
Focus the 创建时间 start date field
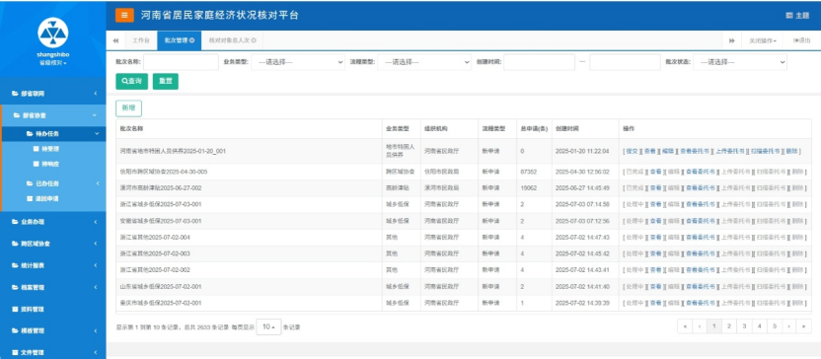coord(540,62)
